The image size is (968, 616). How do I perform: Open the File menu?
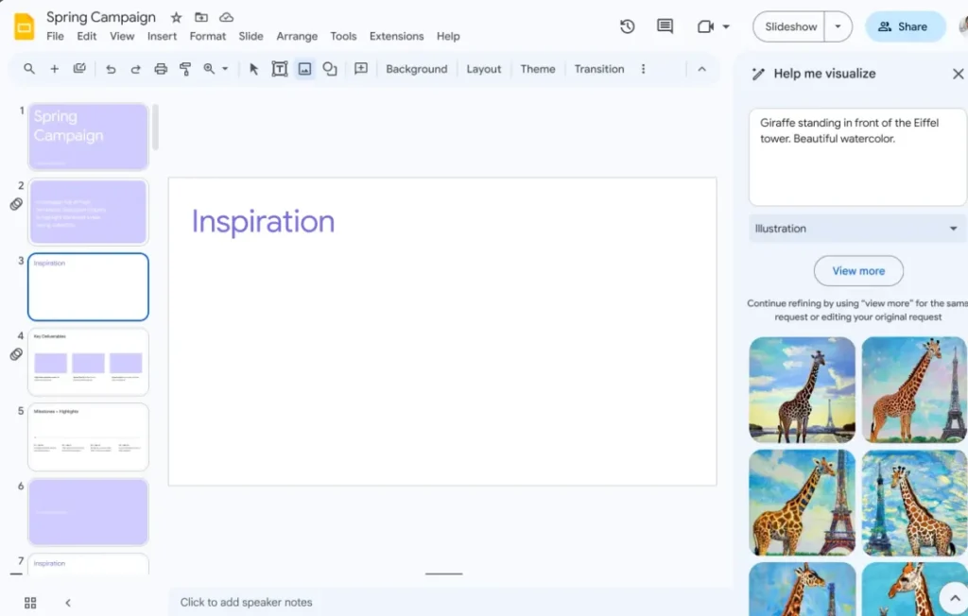click(55, 37)
